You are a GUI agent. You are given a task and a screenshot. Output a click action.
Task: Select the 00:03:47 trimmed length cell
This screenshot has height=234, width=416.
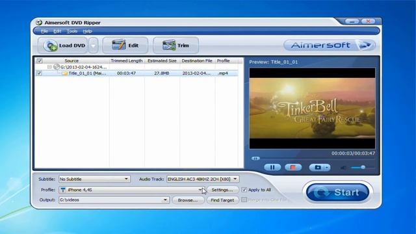pos(126,73)
